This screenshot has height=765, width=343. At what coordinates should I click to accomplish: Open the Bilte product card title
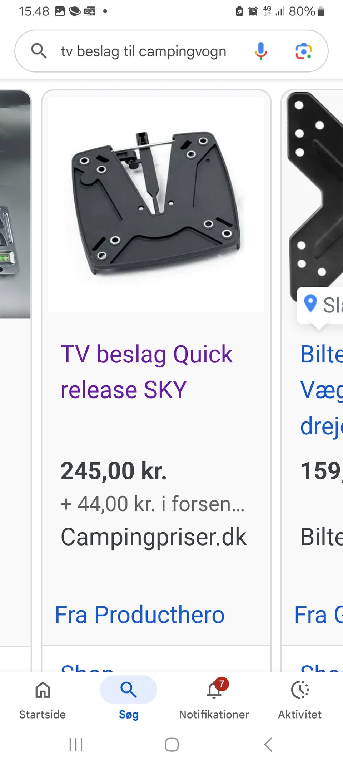pyautogui.click(x=322, y=390)
